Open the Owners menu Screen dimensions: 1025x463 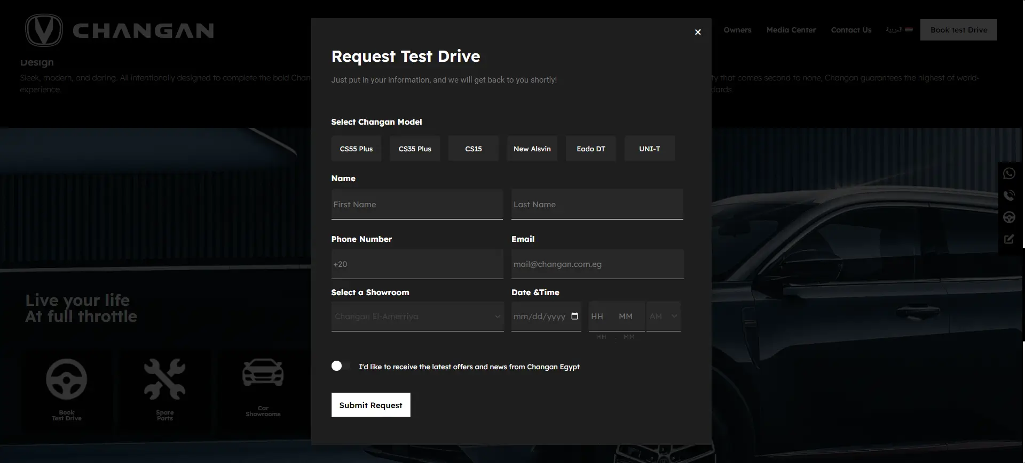click(x=737, y=30)
